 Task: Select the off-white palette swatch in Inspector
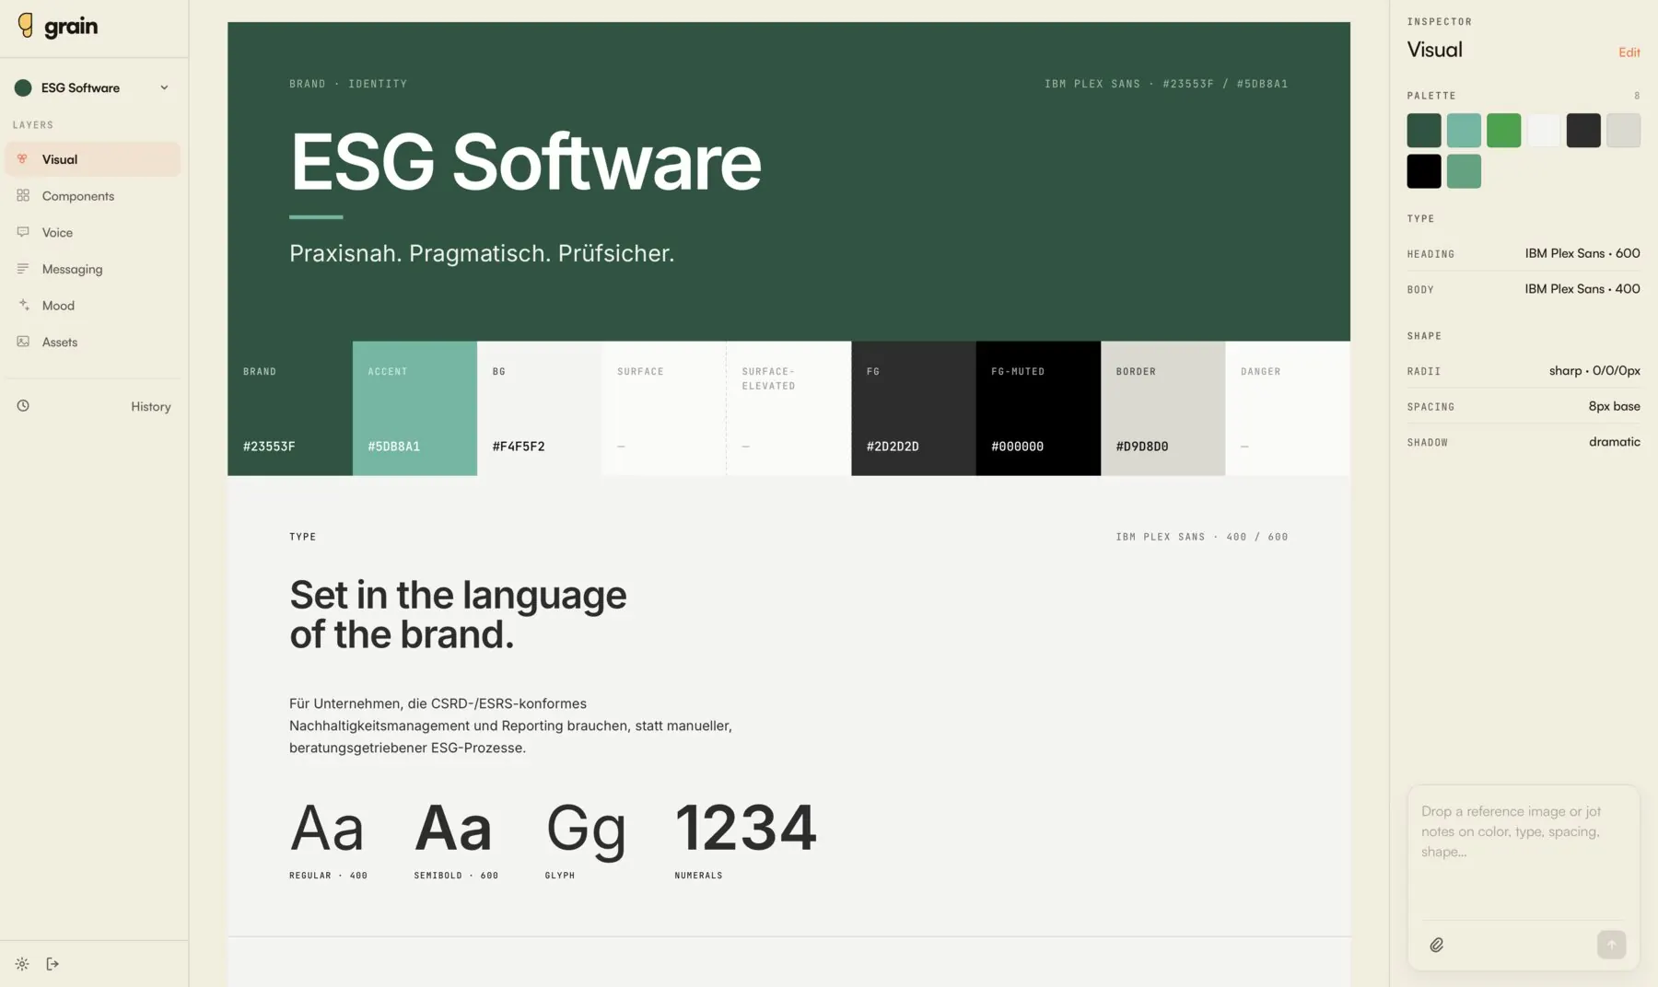(x=1544, y=131)
